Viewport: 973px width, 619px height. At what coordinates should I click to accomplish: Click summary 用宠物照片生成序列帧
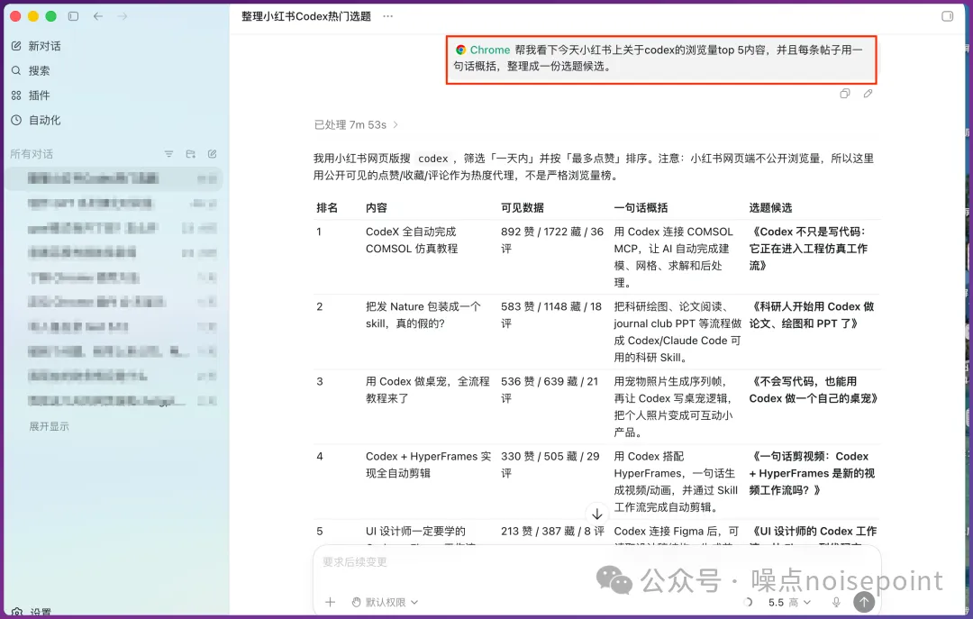pyautogui.click(x=673, y=406)
